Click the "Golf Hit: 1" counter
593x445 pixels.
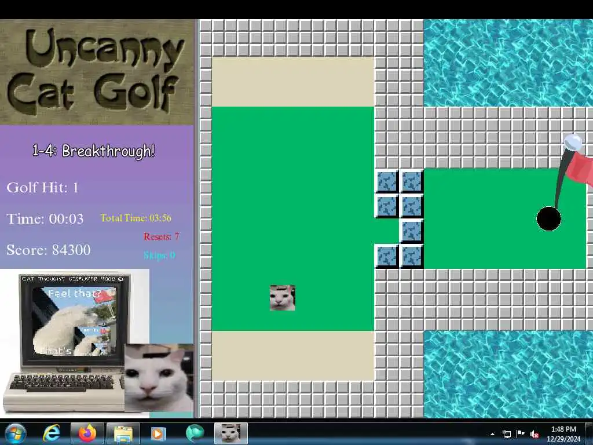[x=42, y=187]
